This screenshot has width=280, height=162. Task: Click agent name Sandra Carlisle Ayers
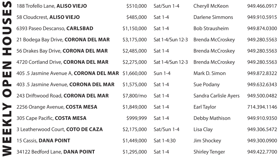(216, 96)
